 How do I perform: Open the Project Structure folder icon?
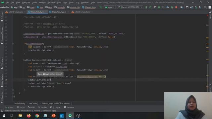182,7
